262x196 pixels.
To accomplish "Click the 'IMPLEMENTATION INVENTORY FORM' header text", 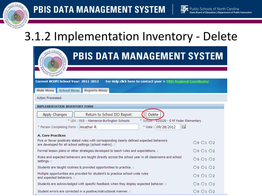I will click(65, 106).
